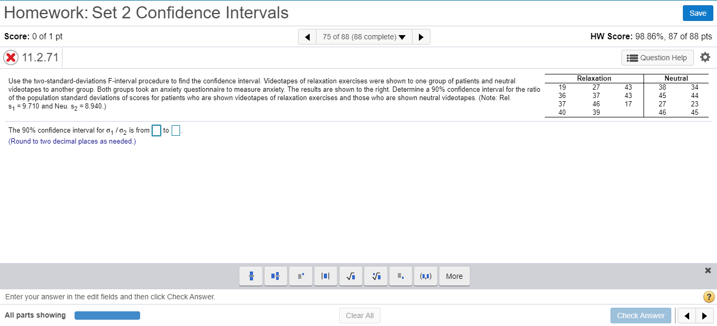The image size is (717, 326).
Task: Click the Check Answer button
Action: [x=640, y=316]
